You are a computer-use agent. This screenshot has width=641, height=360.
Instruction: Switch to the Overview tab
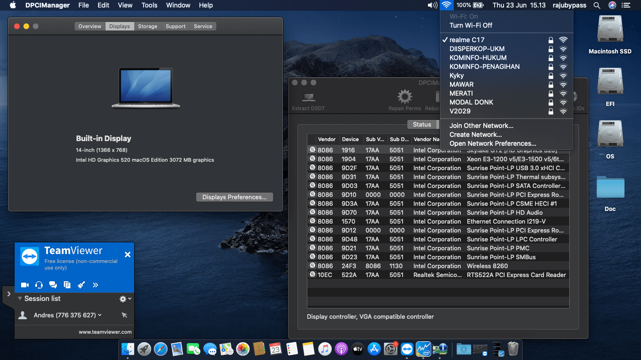click(x=90, y=26)
